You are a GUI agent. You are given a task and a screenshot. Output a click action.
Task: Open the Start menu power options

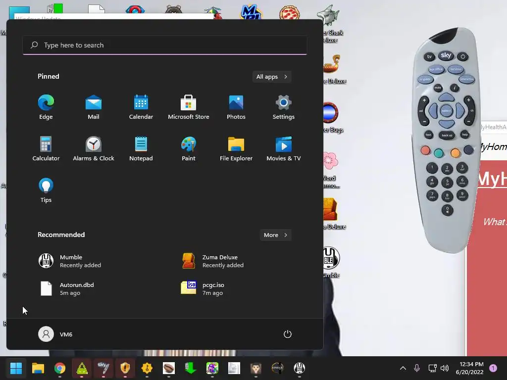point(288,334)
